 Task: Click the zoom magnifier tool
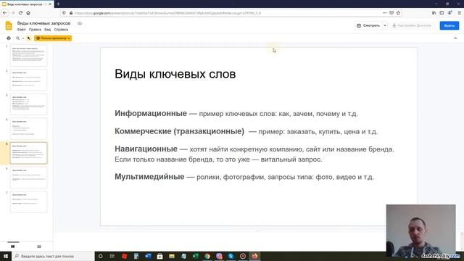(17, 38)
